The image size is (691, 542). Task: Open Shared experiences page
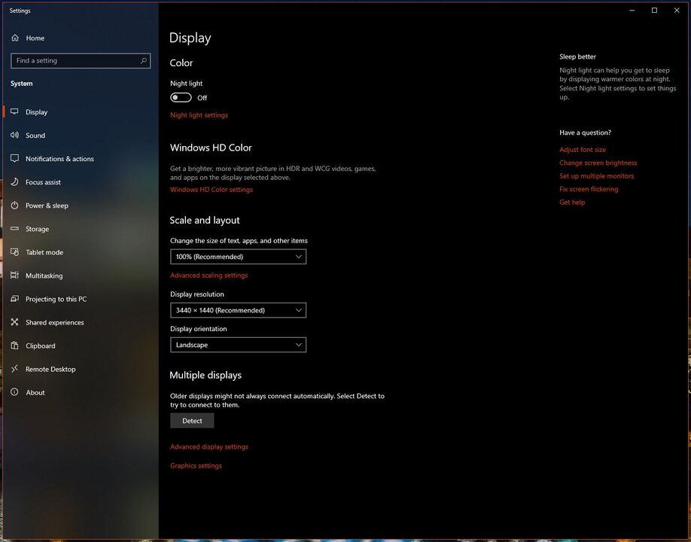(x=79, y=322)
